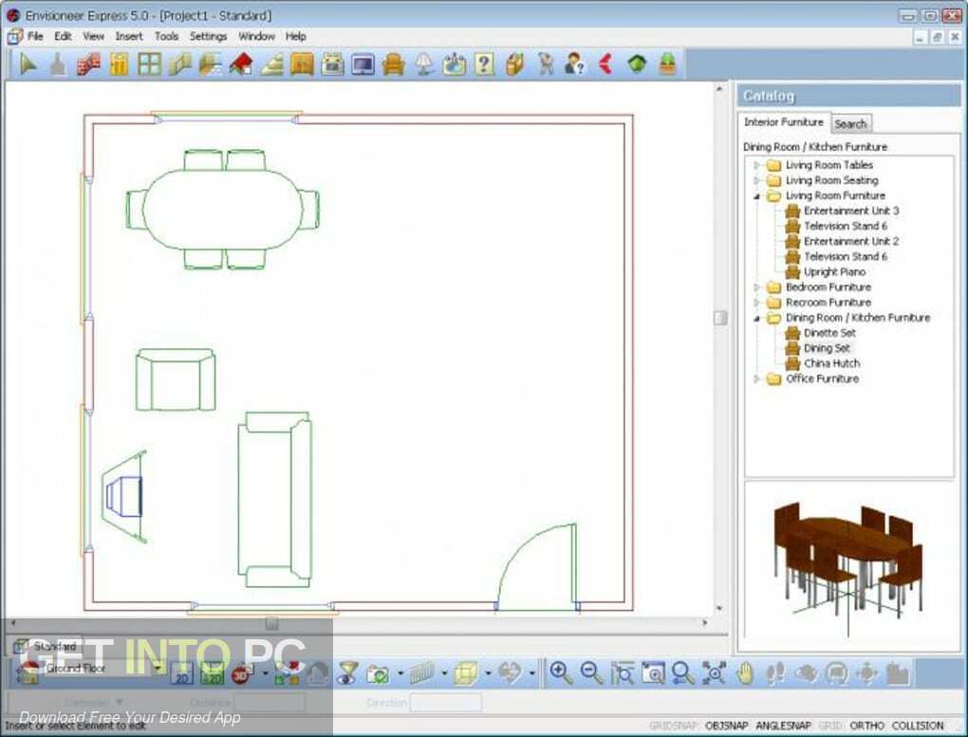The height and width of the screenshot is (737, 968).
Task: Select the red Roof tool icon
Action: pyautogui.click(x=241, y=64)
